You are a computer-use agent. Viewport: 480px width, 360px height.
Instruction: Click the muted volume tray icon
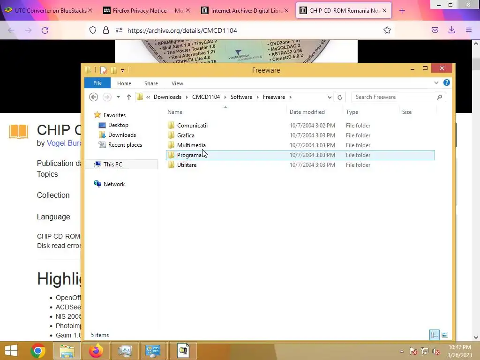[435, 351]
